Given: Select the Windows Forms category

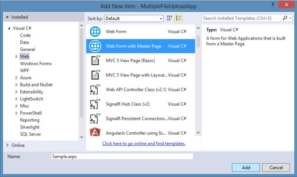Looking at the screenshot, I should 36,64.
